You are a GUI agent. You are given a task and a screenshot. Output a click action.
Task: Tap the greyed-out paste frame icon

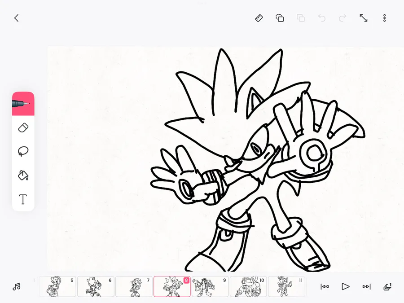pos(301,18)
